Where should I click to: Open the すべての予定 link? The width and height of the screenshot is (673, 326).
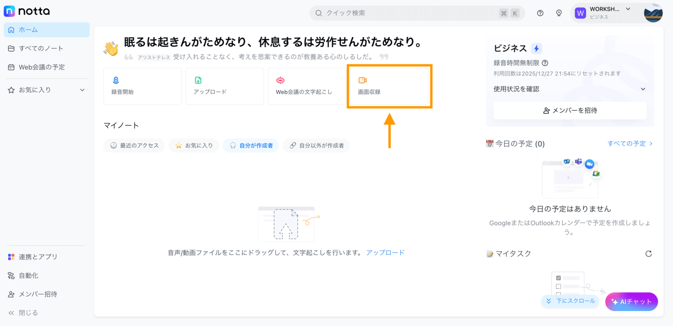click(x=630, y=144)
